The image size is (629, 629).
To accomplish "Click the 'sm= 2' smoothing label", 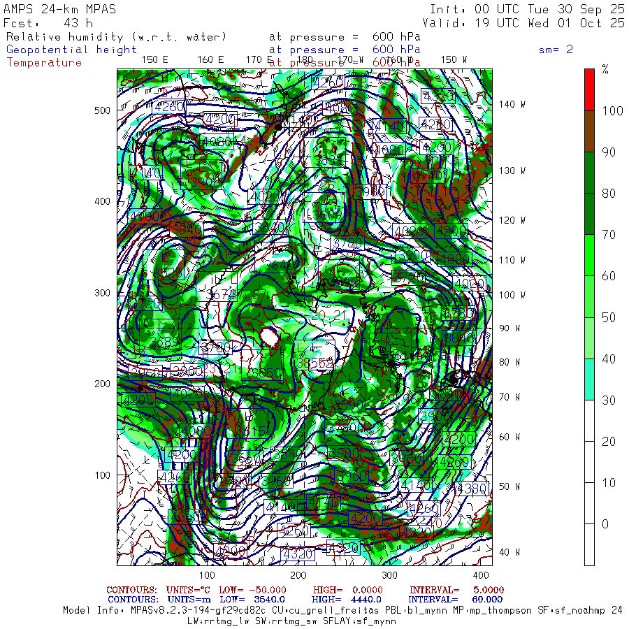I will pyautogui.click(x=556, y=50).
